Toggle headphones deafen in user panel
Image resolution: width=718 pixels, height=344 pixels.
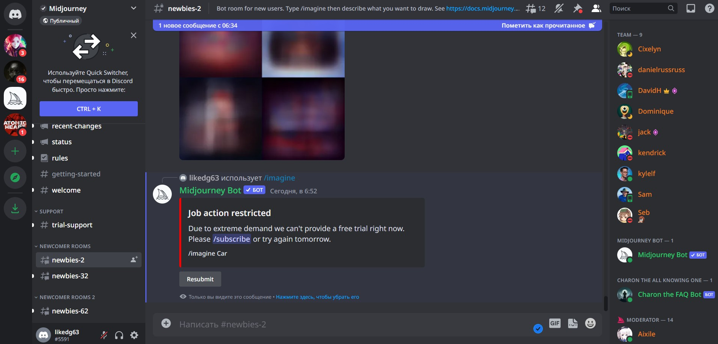coord(119,335)
